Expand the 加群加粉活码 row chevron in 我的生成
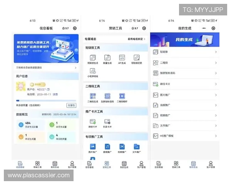 click(216, 73)
